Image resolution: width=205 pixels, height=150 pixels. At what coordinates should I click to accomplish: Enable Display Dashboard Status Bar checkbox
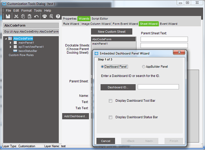111,117
